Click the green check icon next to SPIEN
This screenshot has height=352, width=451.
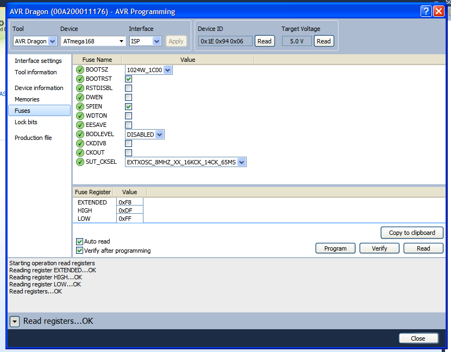(80, 106)
